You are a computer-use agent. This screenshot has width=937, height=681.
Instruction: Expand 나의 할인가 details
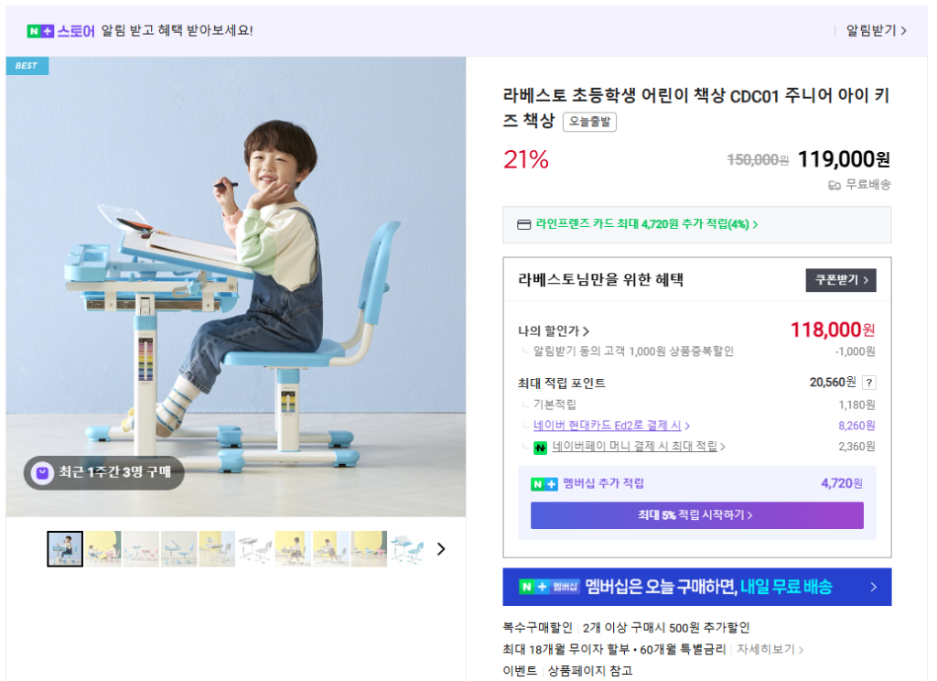point(554,331)
